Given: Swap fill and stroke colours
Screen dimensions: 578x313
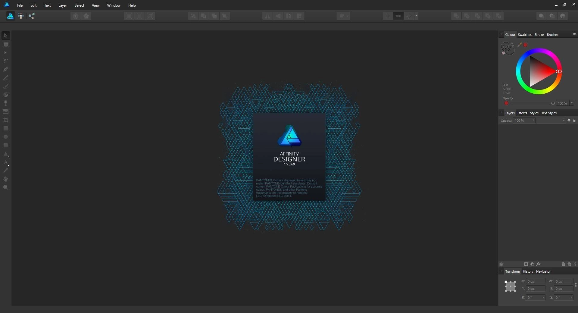Looking at the screenshot, I should point(512,45).
